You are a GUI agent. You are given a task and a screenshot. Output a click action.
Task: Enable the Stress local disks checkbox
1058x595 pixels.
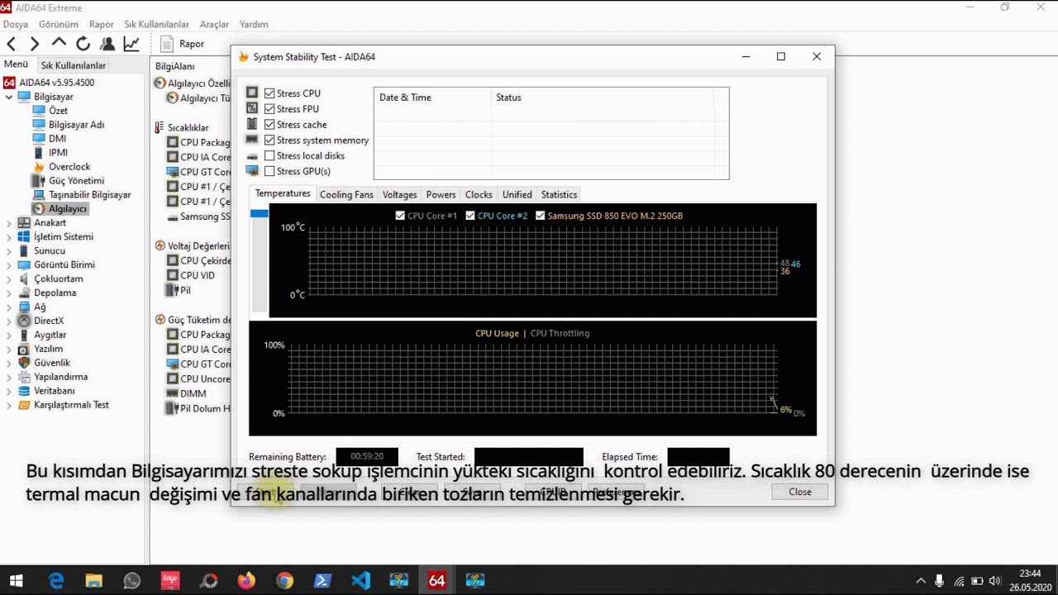coord(269,156)
